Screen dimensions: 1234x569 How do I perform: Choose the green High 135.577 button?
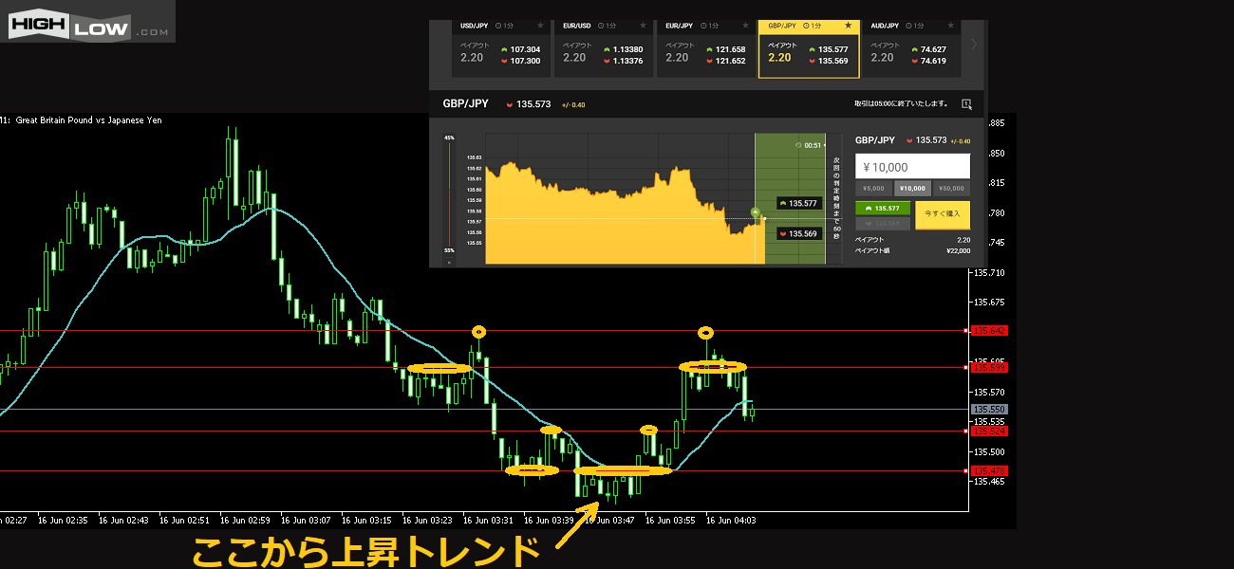pyautogui.click(x=883, y=208)
